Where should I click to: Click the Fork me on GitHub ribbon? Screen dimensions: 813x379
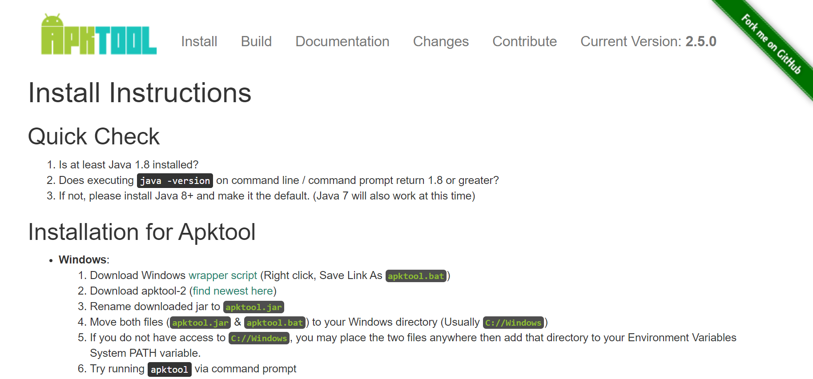(x=771, y=44)
